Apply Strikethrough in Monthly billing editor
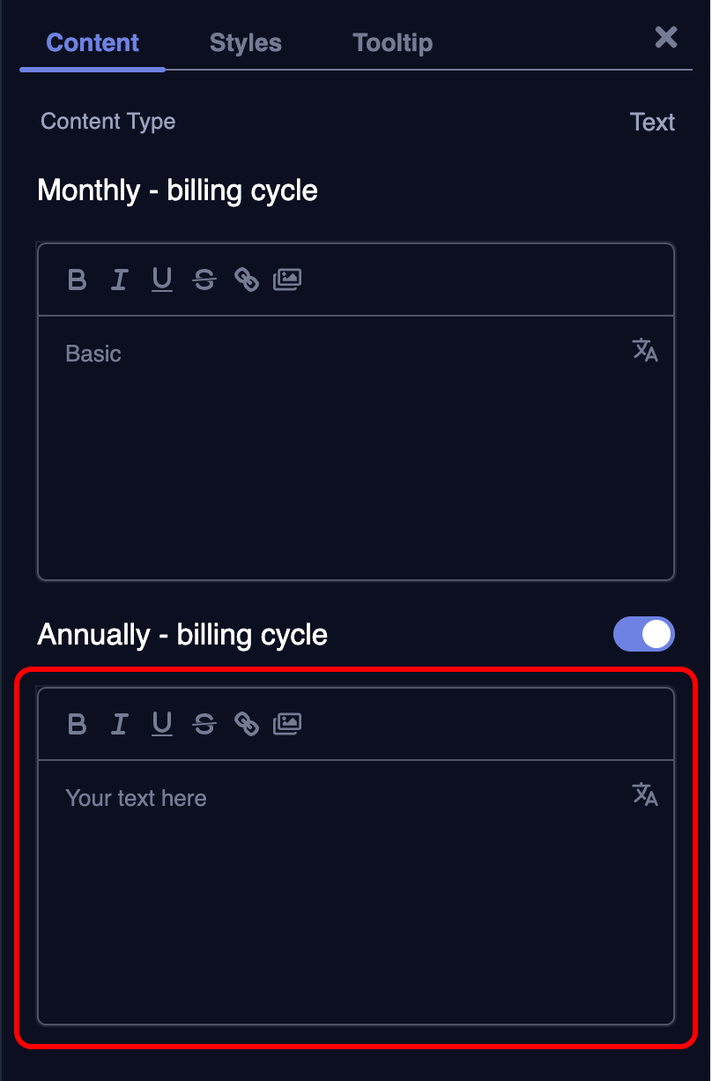This screenshot has width=712, height=1081. coord(204,280)
